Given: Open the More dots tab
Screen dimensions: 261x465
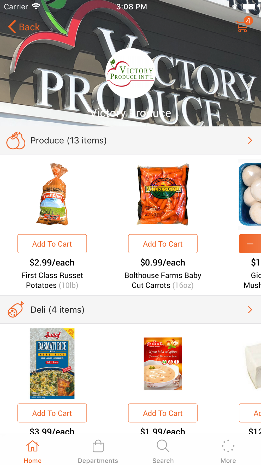Looking at the screenshot, I should coord(228,446).
